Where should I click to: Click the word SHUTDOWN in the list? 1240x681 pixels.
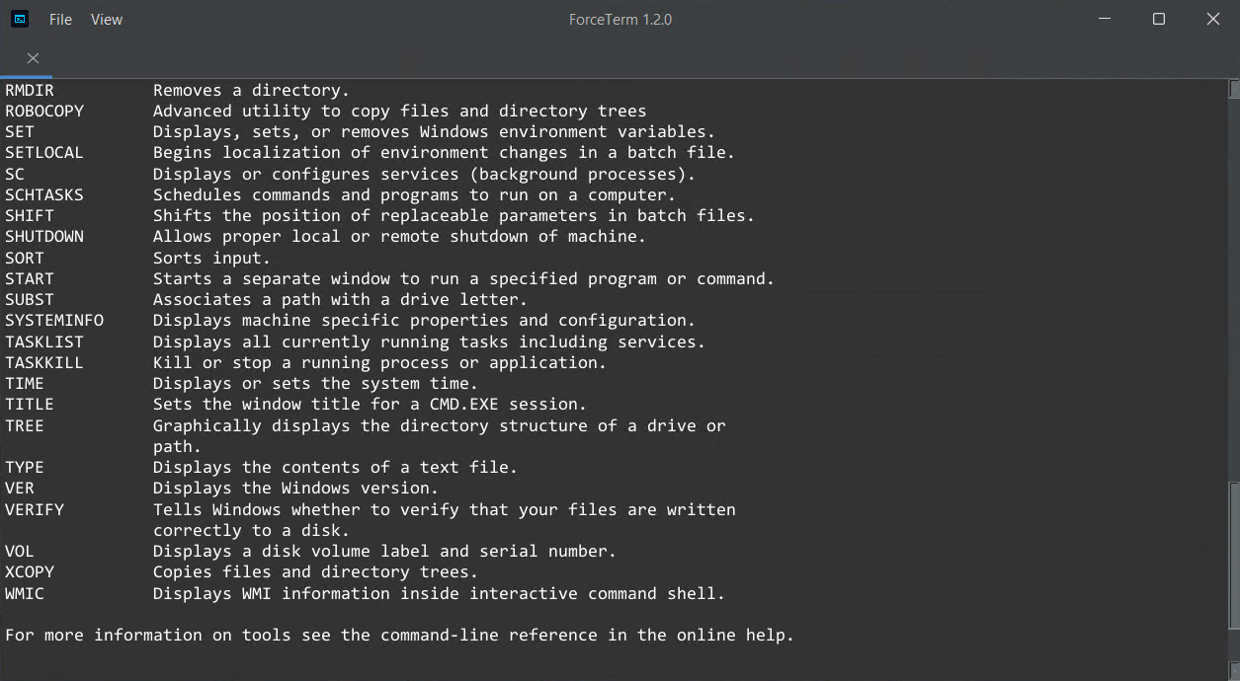(44, 237)
